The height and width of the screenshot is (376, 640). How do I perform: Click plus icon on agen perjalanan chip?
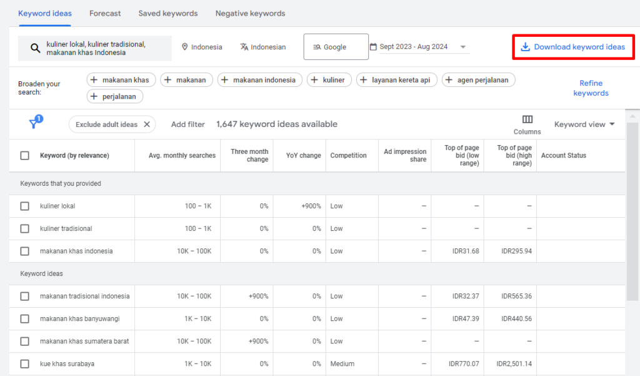point(449,79)
